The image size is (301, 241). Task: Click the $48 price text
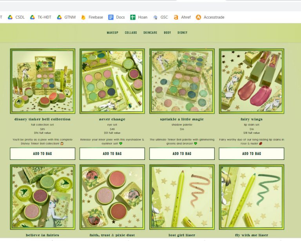tap(112, 129)
